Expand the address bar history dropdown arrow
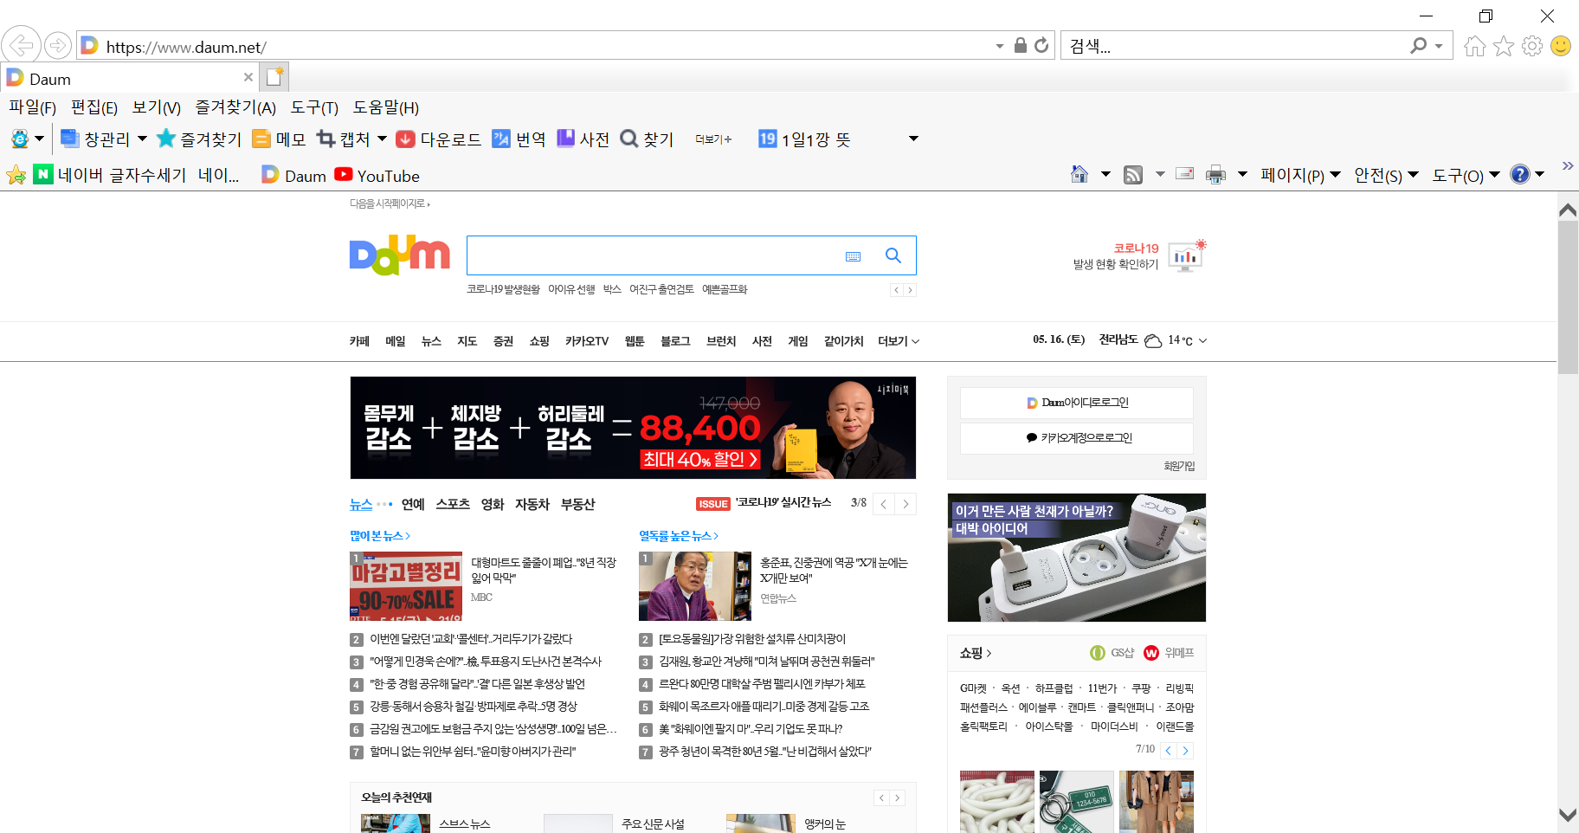This screenshot has width=1579, height=833. (x=1000, y=46)
